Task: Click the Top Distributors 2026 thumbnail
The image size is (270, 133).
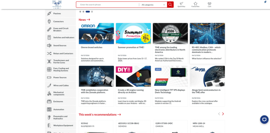Action: pos(170,33)
